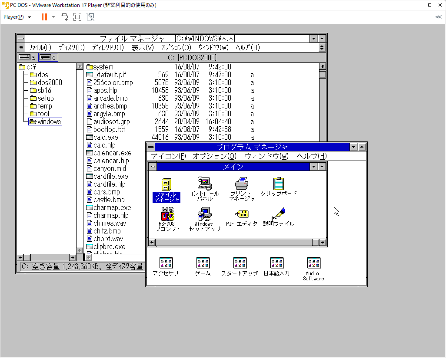
Task: Open ディスク(D) menu in File Manager
Action: point(72,47)
